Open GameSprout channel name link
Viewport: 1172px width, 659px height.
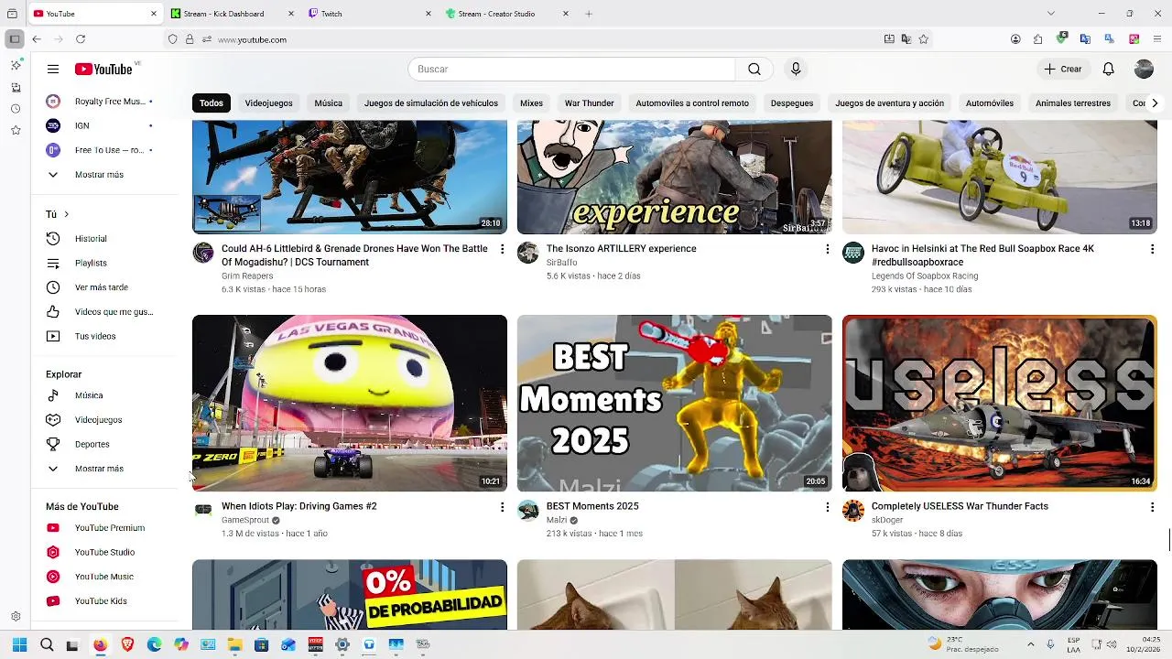click(245, 520)
